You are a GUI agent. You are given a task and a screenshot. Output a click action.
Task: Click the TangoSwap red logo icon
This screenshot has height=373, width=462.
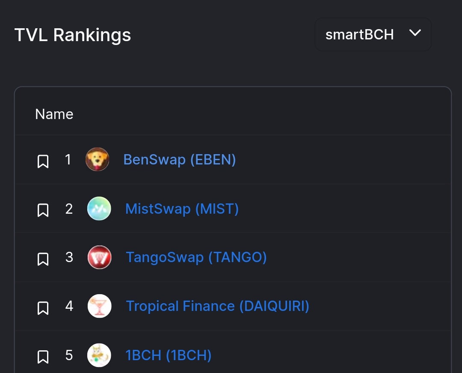pos(100,257)
